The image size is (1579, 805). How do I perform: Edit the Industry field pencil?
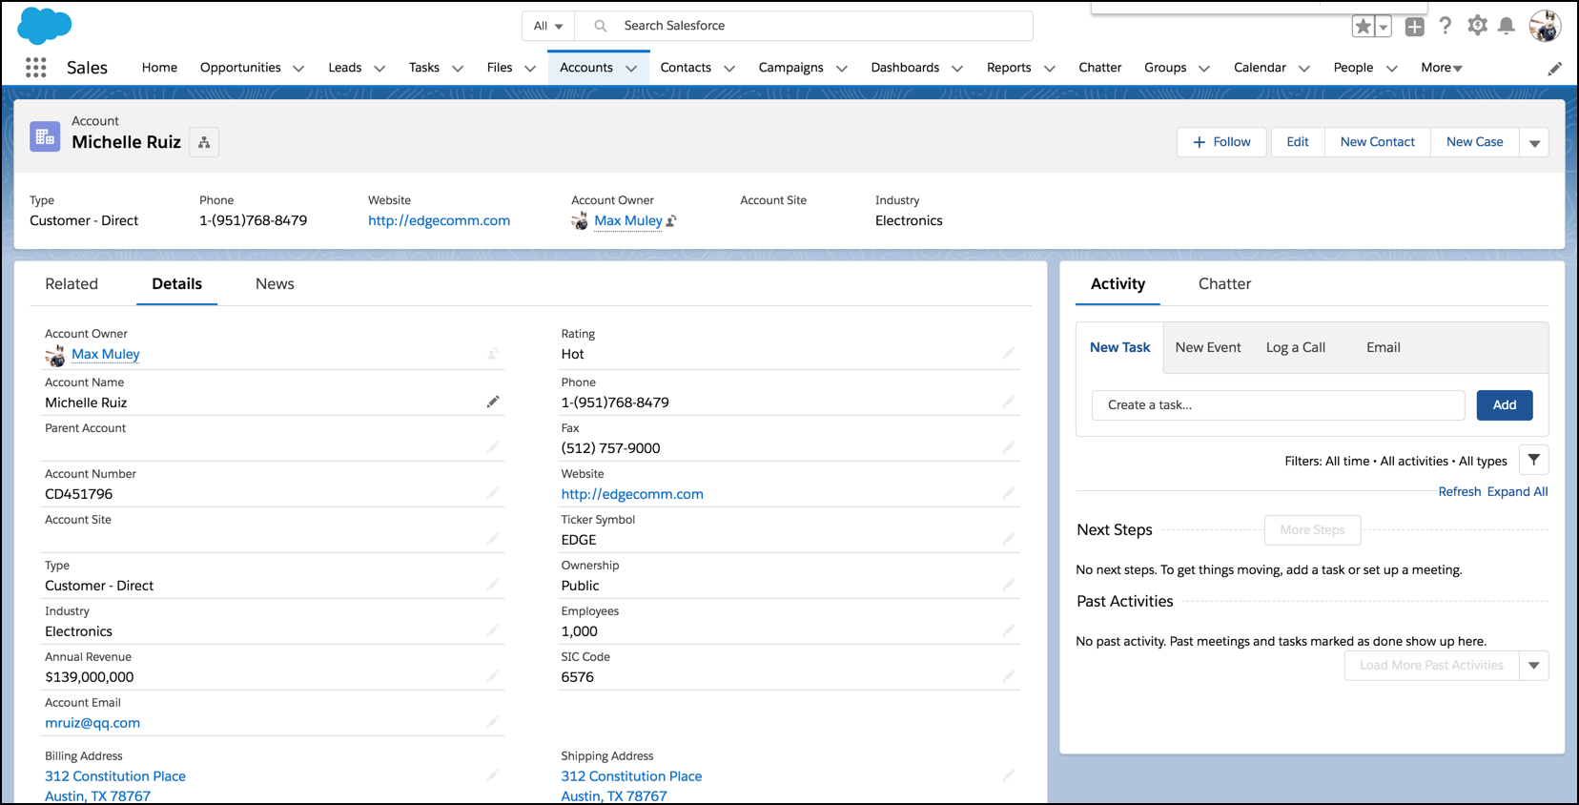click(x=493, y=630)
